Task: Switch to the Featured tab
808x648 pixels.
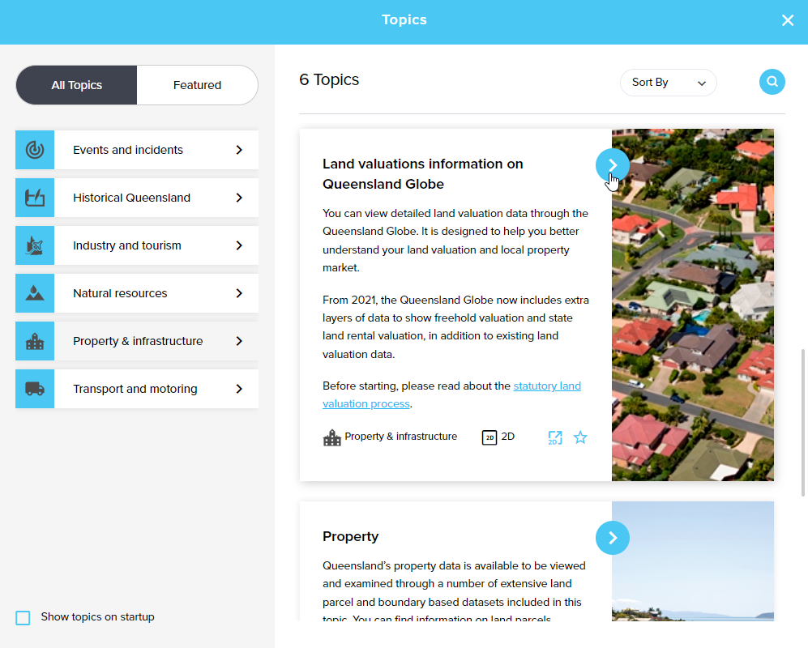Action: click(197, 85)
